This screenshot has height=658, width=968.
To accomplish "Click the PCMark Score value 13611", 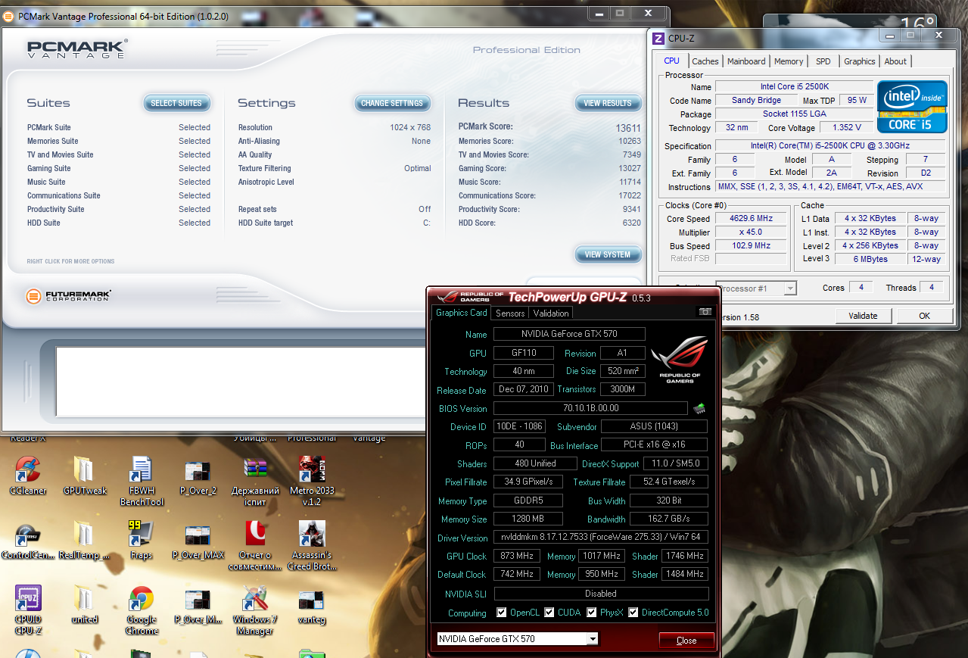I will (628, 128).
